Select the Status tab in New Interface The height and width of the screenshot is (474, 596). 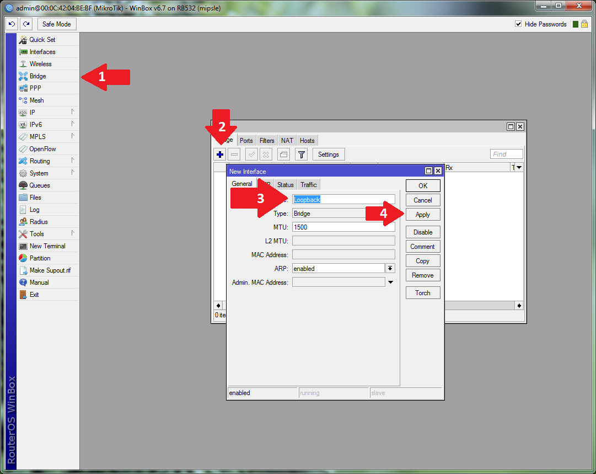click(286, 184)
